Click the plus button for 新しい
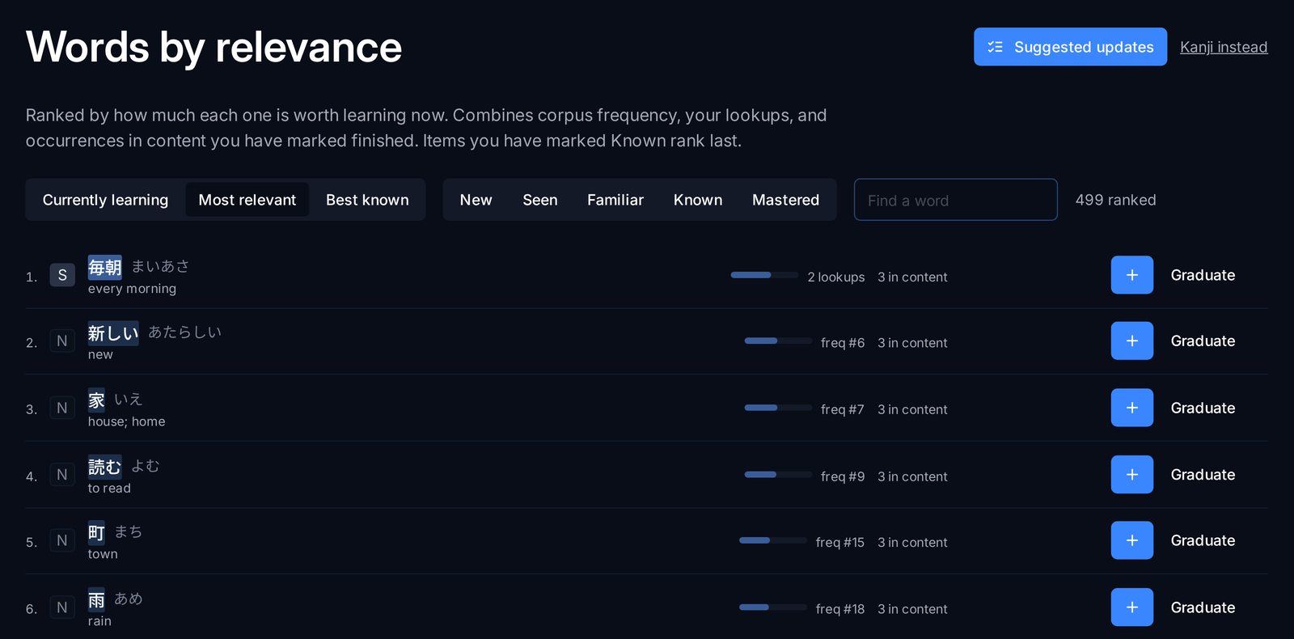The image size is (1294, 639). click(x=1131, y=341)
